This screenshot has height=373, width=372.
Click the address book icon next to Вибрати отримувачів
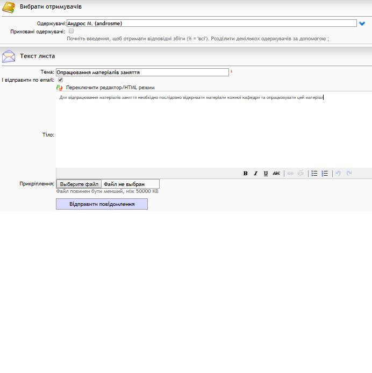point(9,7)
